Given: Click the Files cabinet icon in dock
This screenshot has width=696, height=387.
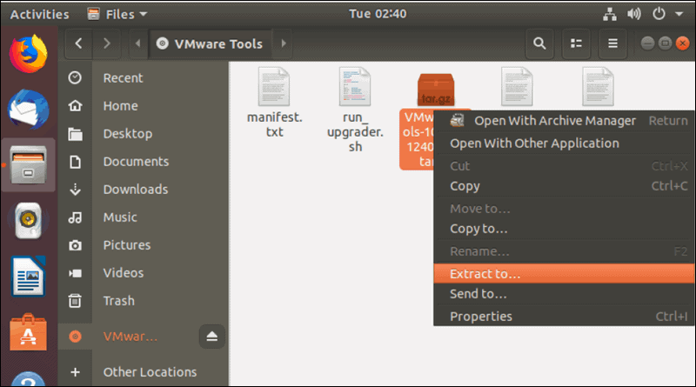Looking at the screenshot, I should (29, 165).
